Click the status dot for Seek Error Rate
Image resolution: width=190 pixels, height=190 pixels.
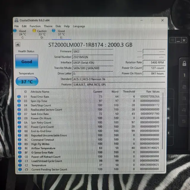19,114
